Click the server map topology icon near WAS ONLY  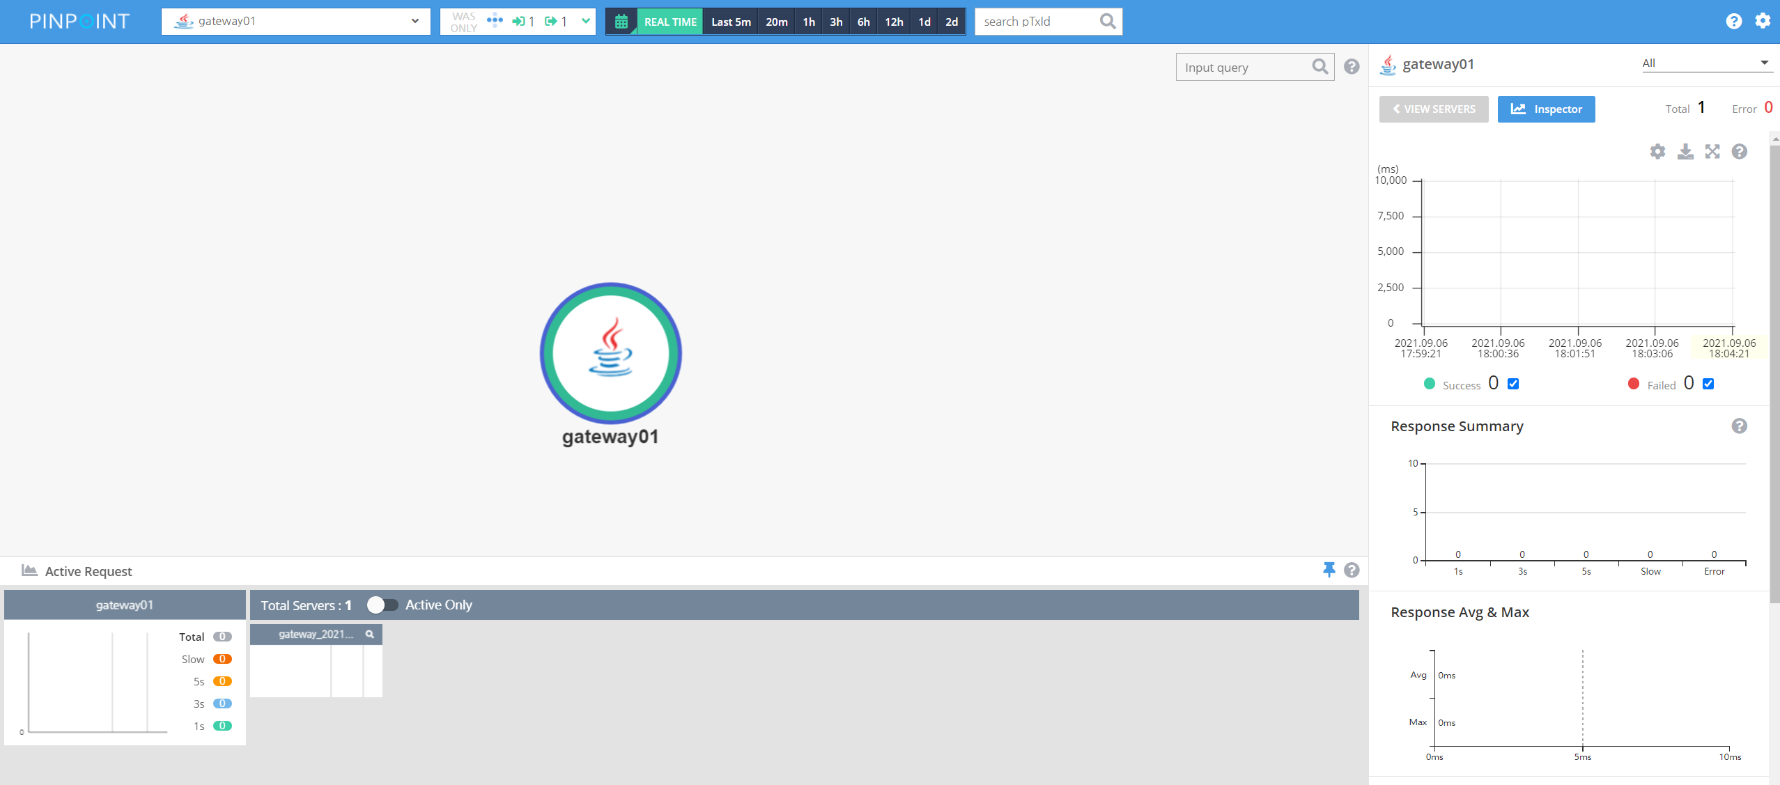pyautogui.click(x=495, y=21)
